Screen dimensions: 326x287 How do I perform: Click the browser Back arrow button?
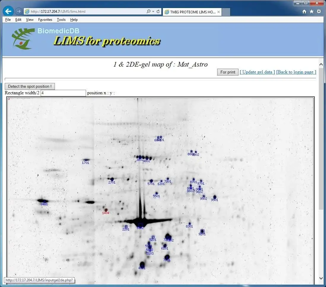(x=8, y=11)
